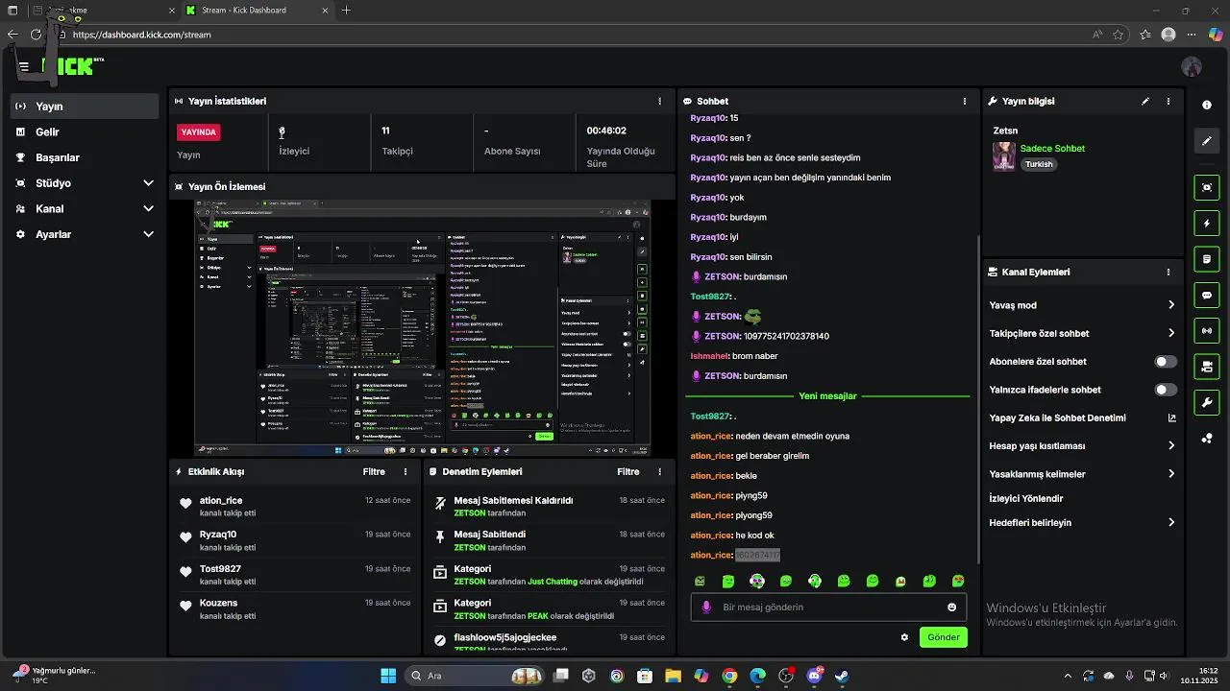Click the chat panel scrollbar
This screenshot has width=1230, height=691.
pyautogui.click(x=978, y=398)
